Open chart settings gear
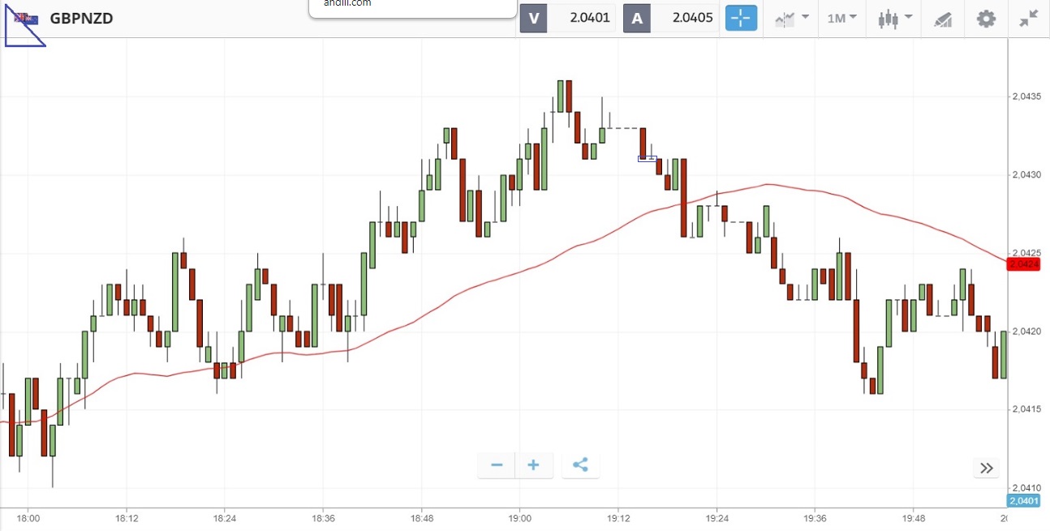Screen dimensions: 1050x531 coord(986,18)
